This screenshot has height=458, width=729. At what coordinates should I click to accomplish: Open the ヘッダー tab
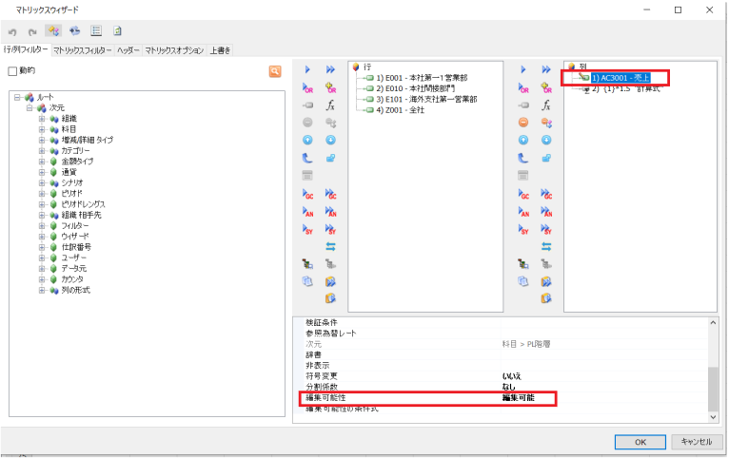point(128,49)
